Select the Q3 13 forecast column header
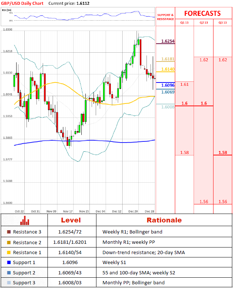The image size is (233, 288). click(223, 22)
